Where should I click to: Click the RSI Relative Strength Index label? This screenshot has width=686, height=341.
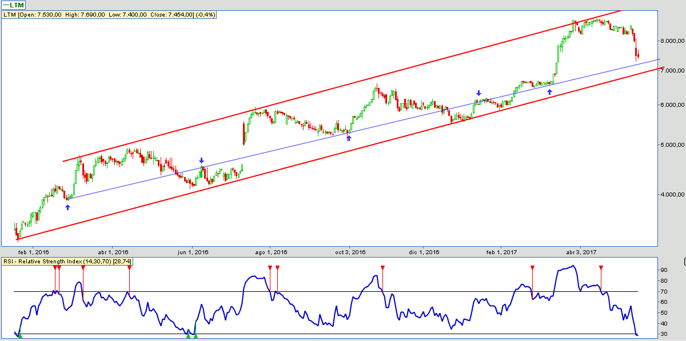tap(67, 261)
